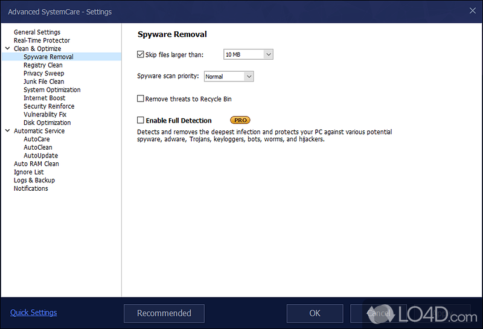Click the PRO badge beside Full Detection
483x329 pixels.
240,120
